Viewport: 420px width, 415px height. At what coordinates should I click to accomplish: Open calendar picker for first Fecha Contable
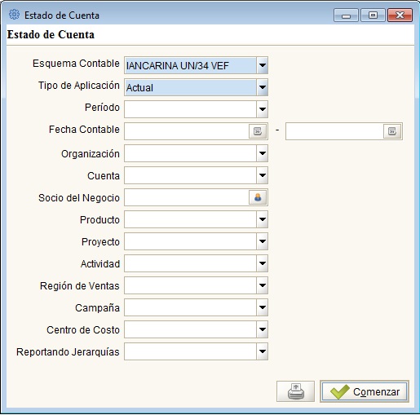pos(258,131)
